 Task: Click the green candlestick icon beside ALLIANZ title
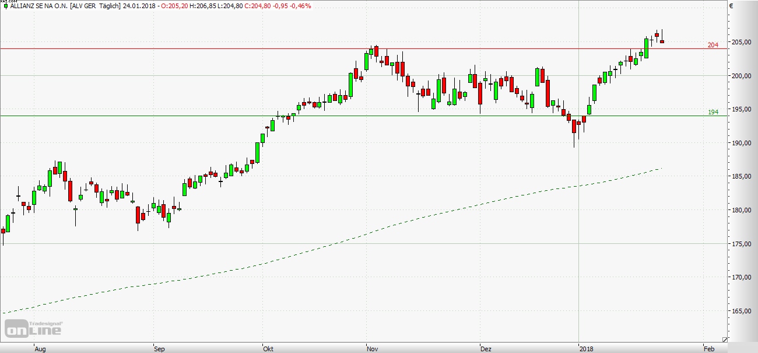(5, 6)
